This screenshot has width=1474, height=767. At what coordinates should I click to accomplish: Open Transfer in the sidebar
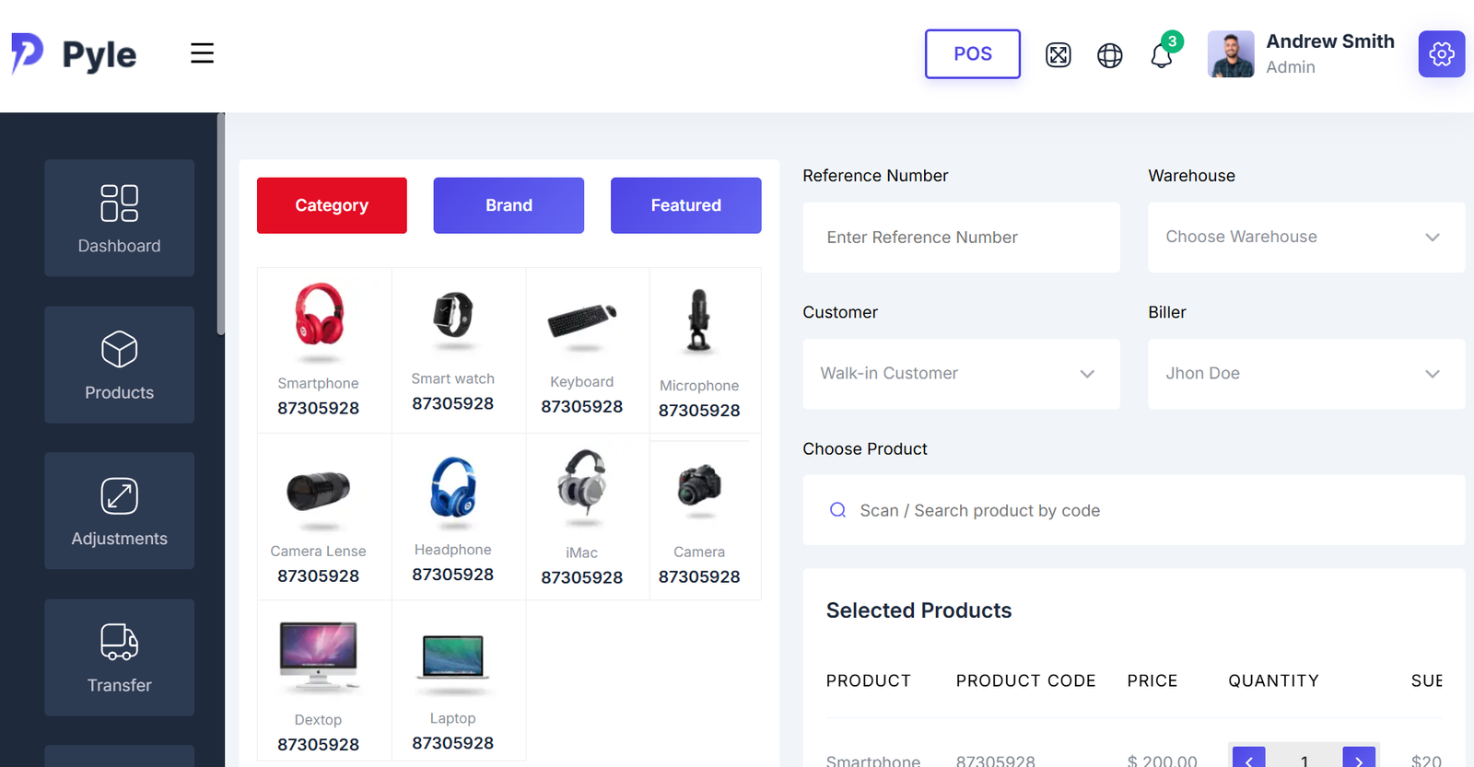120,657
